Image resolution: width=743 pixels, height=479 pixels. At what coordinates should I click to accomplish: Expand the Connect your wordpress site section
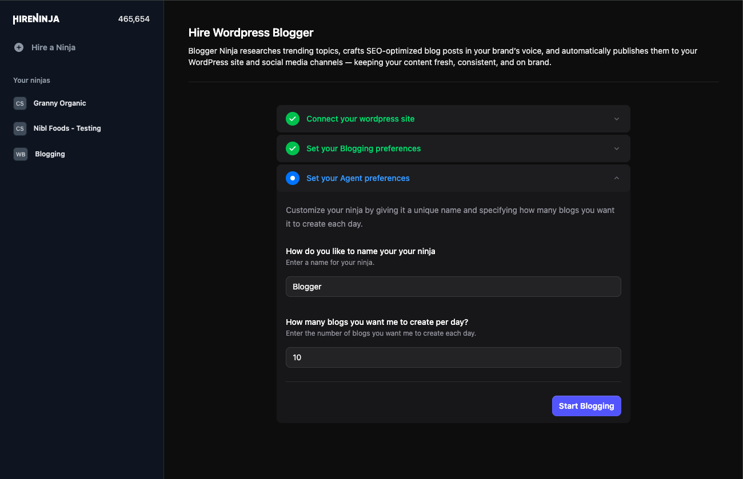pos(616,119)
